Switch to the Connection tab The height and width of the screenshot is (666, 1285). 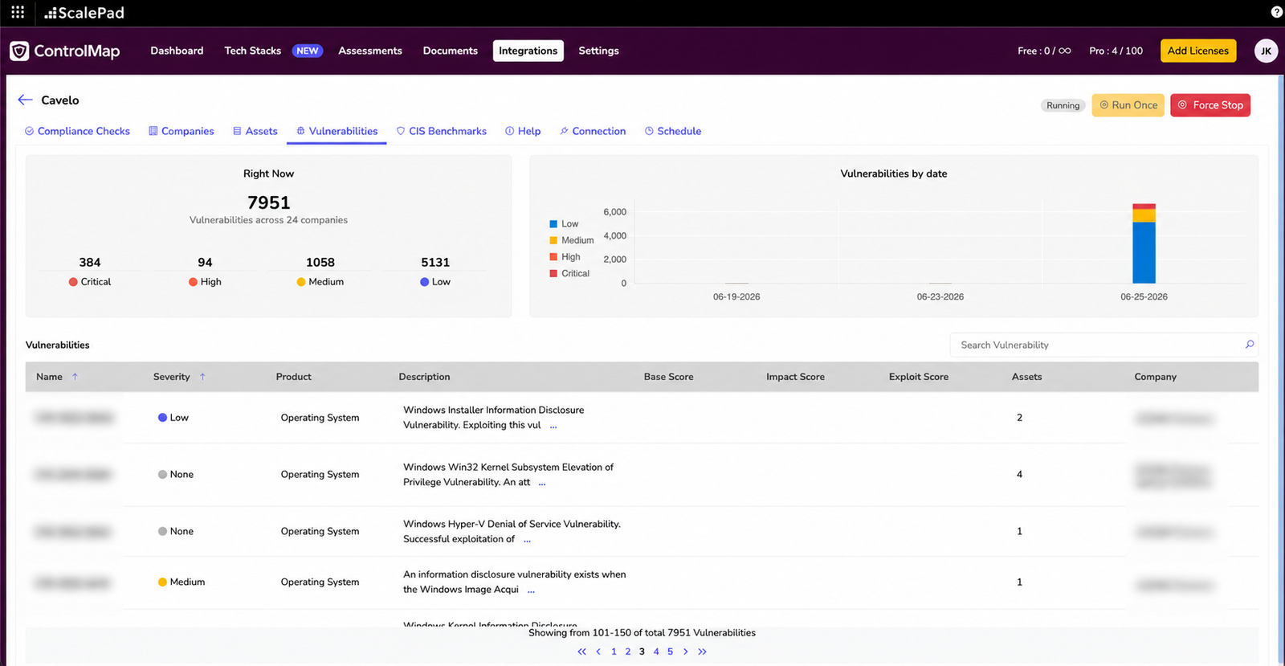pyautogui.click(x=593, y=131)
